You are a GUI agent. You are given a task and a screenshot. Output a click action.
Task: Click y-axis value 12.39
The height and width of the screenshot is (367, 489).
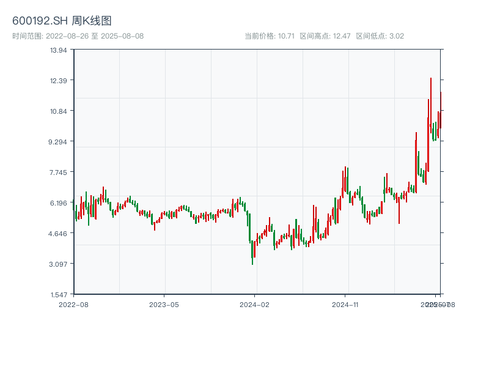coord(58,81)
